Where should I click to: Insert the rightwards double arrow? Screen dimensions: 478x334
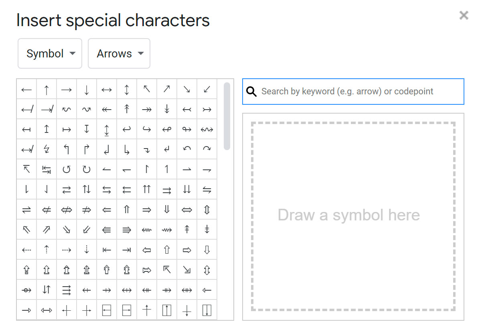click(x=147, y=210)
